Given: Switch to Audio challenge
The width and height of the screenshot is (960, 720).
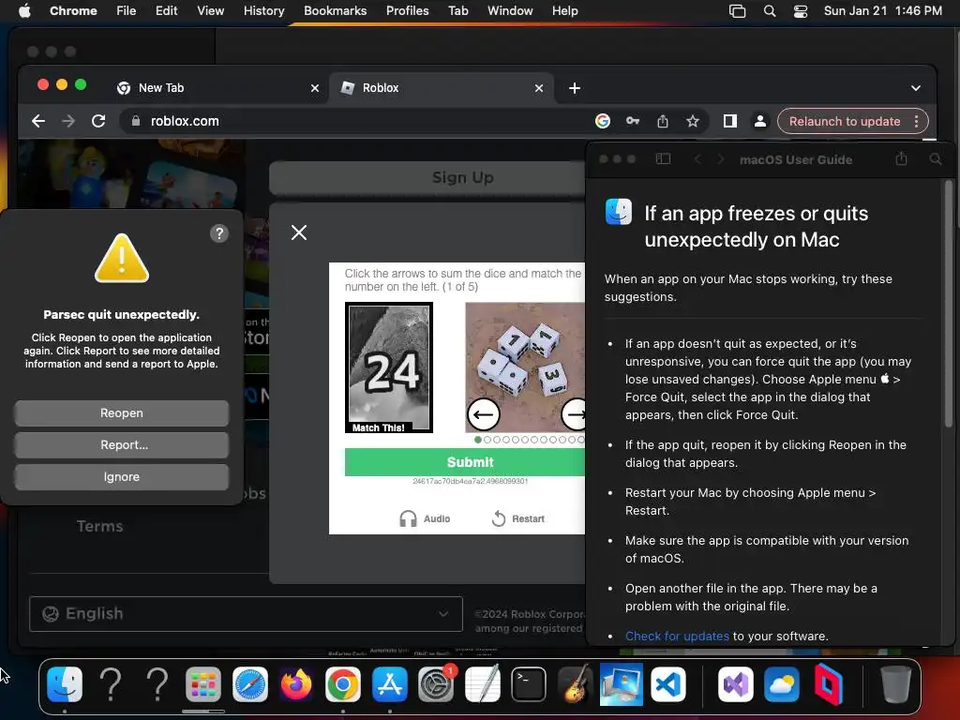Looking at the screenshot, I should [x=425, y=518].
